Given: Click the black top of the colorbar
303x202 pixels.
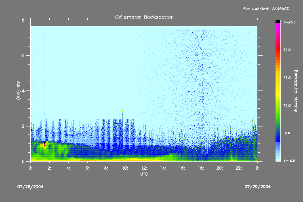Looking at the screenshot, I should point(278,21).
